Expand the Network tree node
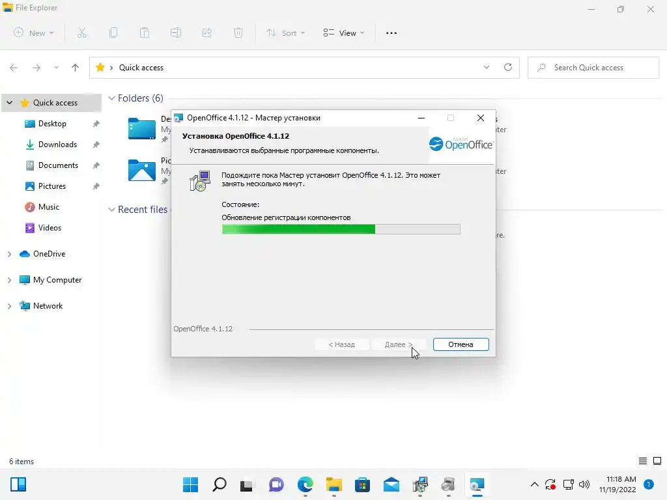Image resolution: width=667 pixels, height=500 pixels. tap(9, 306)
